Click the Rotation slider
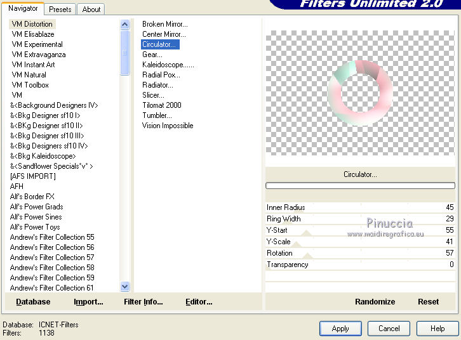 click(360, 253)
